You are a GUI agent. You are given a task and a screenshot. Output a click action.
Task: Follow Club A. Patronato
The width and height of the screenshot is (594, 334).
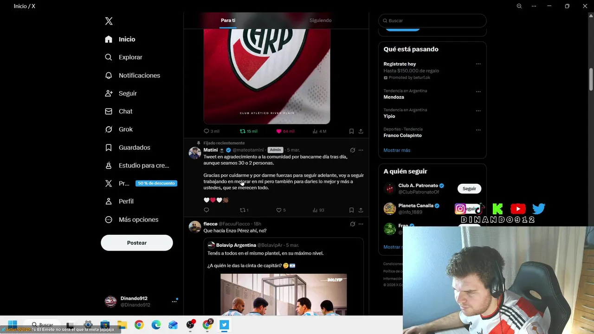(x=469, y=189)
